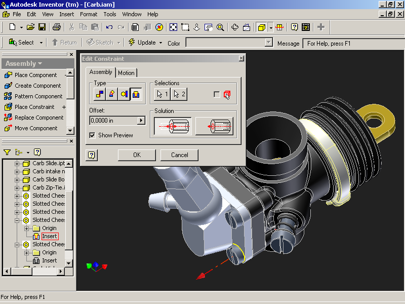Open a file using the folder icon
This screenshot has height=304, width=405.
point(30,27)
